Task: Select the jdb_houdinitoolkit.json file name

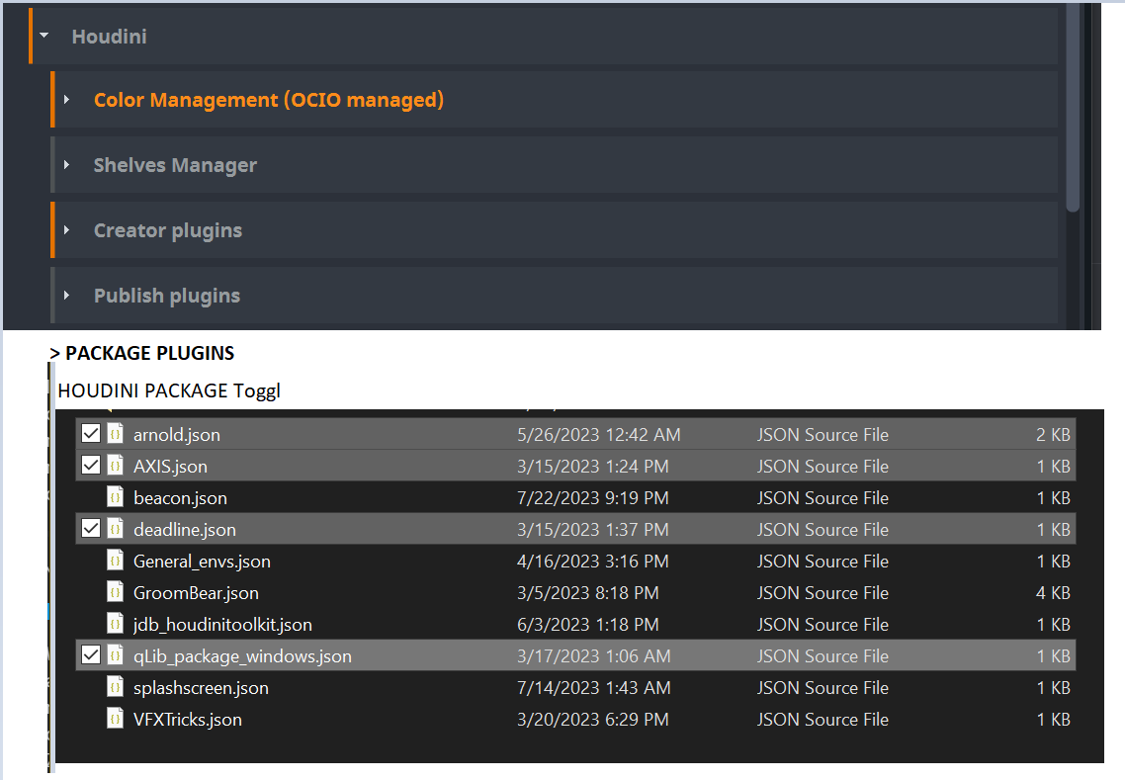Action: (x=222, y=624)
